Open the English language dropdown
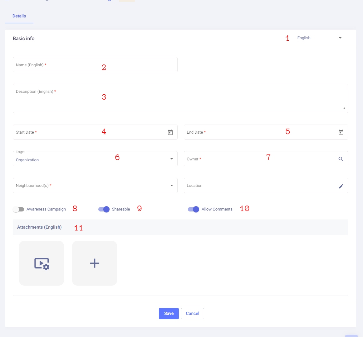This screenshot has height=337, width=363. [x=320, y=38]
